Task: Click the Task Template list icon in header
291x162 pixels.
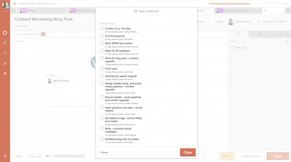Action: coord(136,11)
